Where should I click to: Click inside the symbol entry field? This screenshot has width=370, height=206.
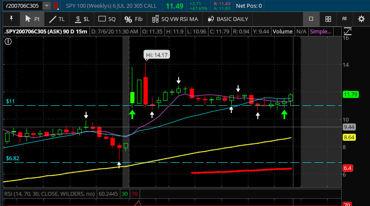coord(21,6)
